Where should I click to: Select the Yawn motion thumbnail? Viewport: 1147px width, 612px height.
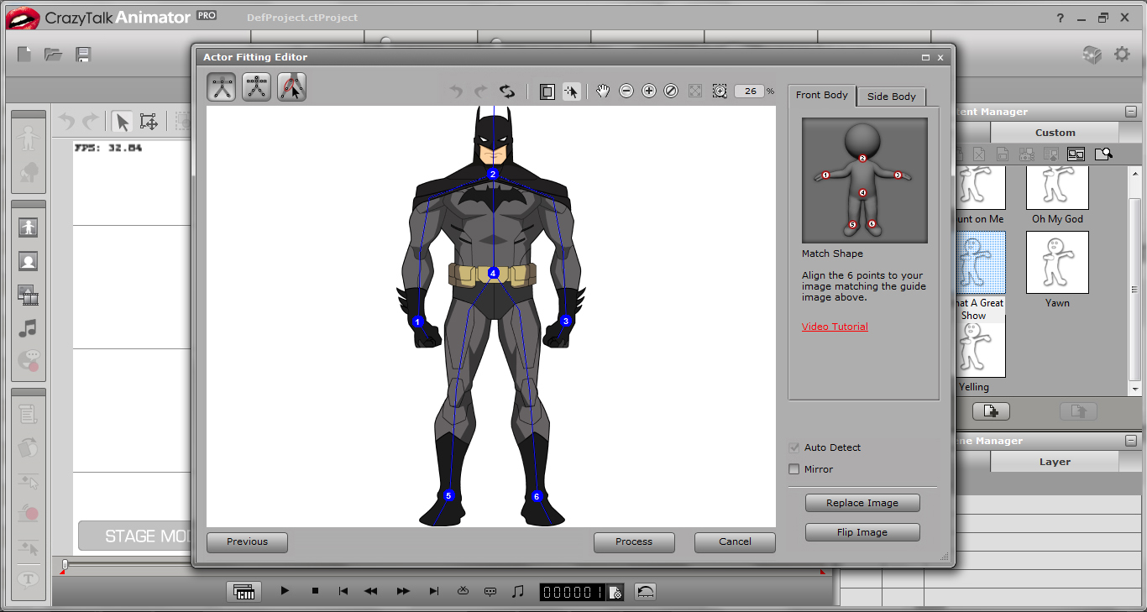pyautogui.click(x=1057, y=263)
